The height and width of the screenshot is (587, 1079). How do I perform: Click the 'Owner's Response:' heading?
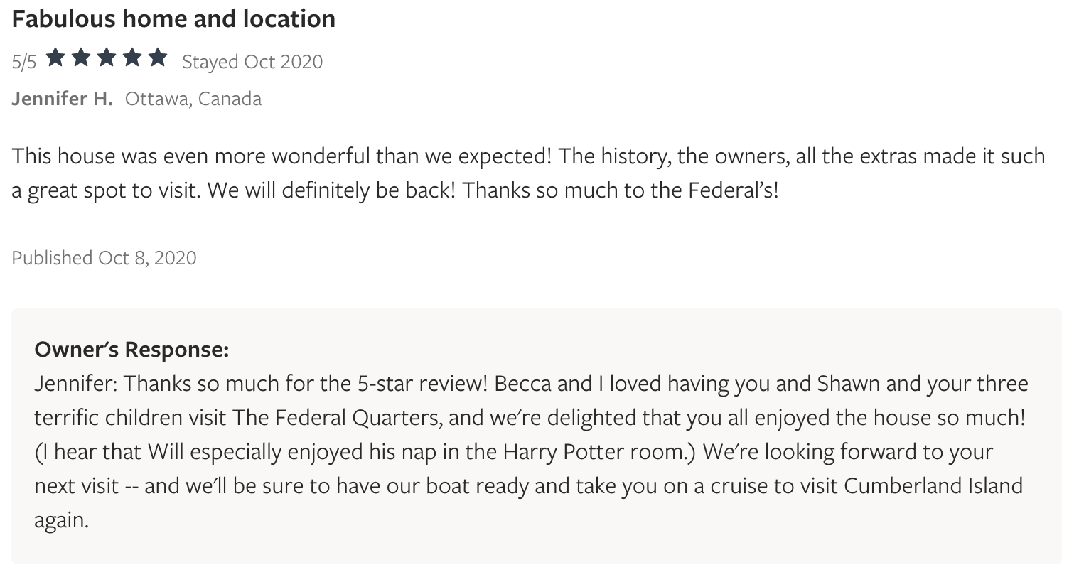pos(131,350)
